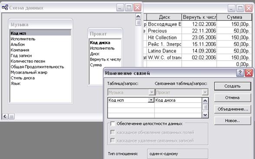This screenshot has width=255, height=159.
Task: Click scroll-up arrow in Схема данных window
Action: [138, 16]
